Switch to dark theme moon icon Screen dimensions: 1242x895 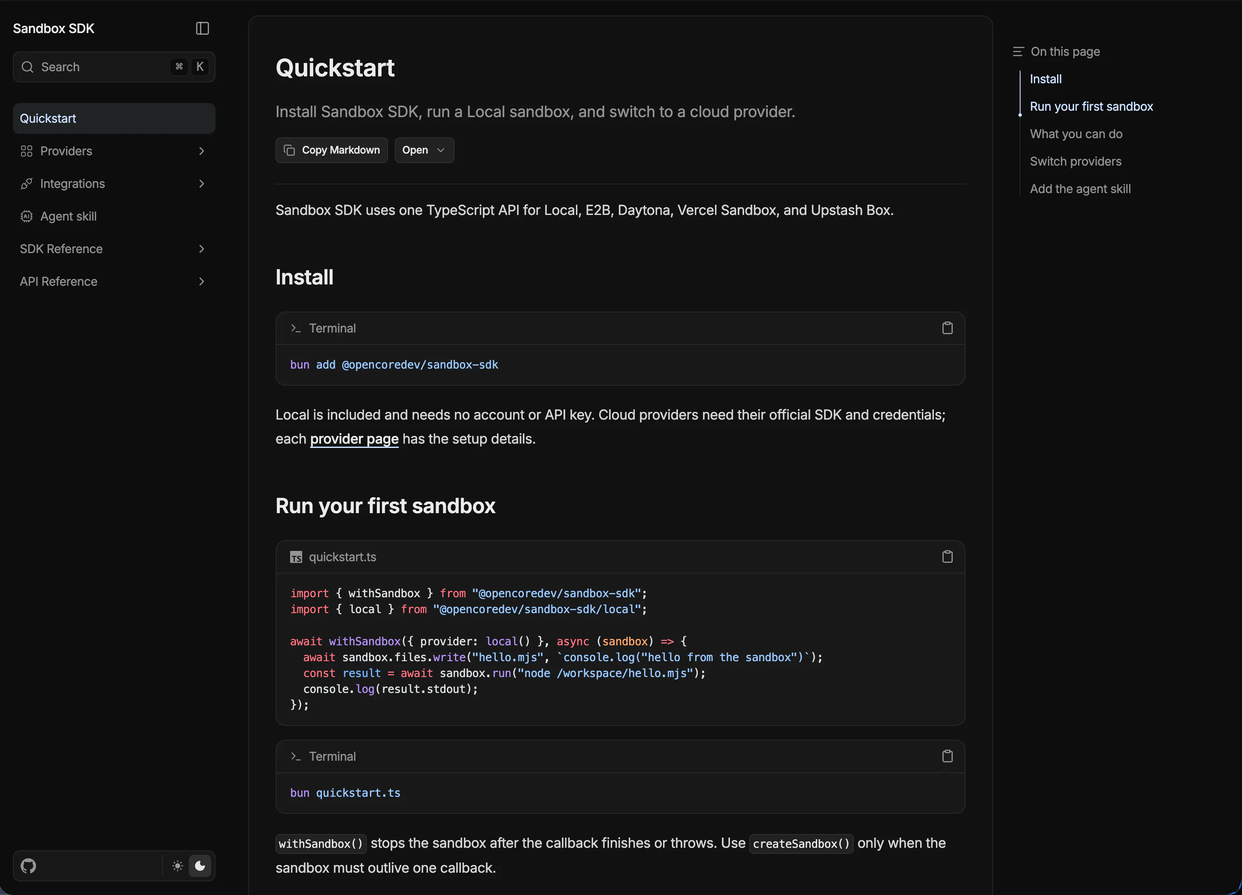(200, 865)
